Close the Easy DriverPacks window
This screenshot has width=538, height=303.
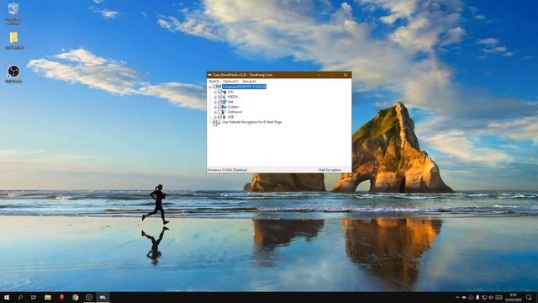pos(345,75)
